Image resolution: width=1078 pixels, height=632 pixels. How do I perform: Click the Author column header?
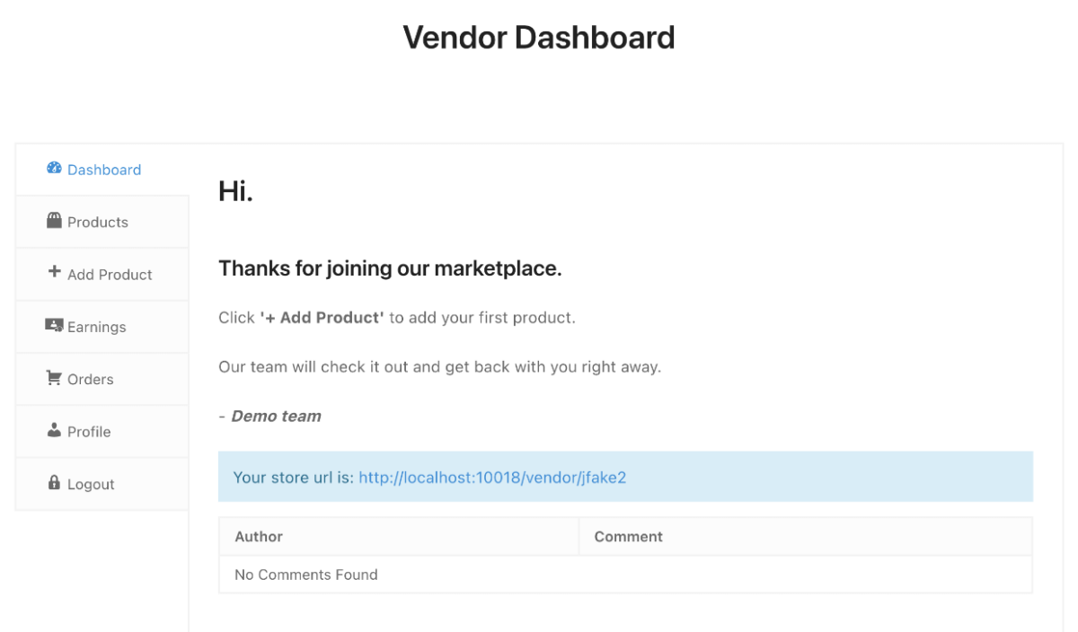pos(258,536)
